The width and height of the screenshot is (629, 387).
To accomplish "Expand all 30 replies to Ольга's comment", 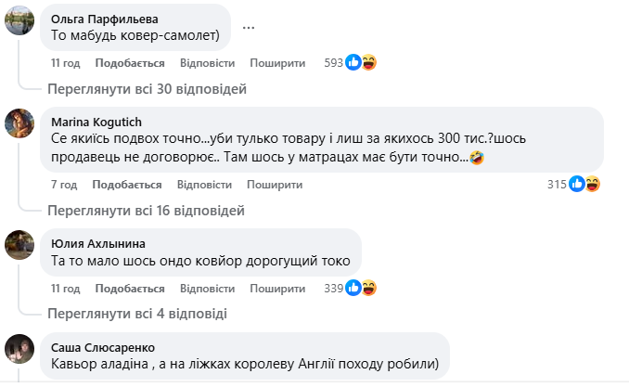I will click(147, 89).
